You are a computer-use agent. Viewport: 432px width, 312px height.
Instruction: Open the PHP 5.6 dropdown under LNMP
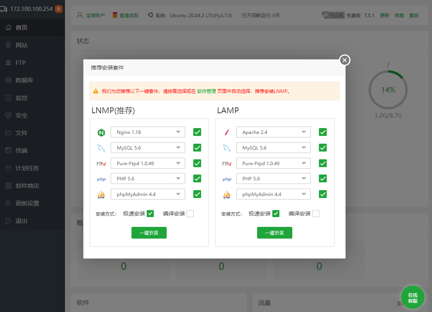coord(148,178)
